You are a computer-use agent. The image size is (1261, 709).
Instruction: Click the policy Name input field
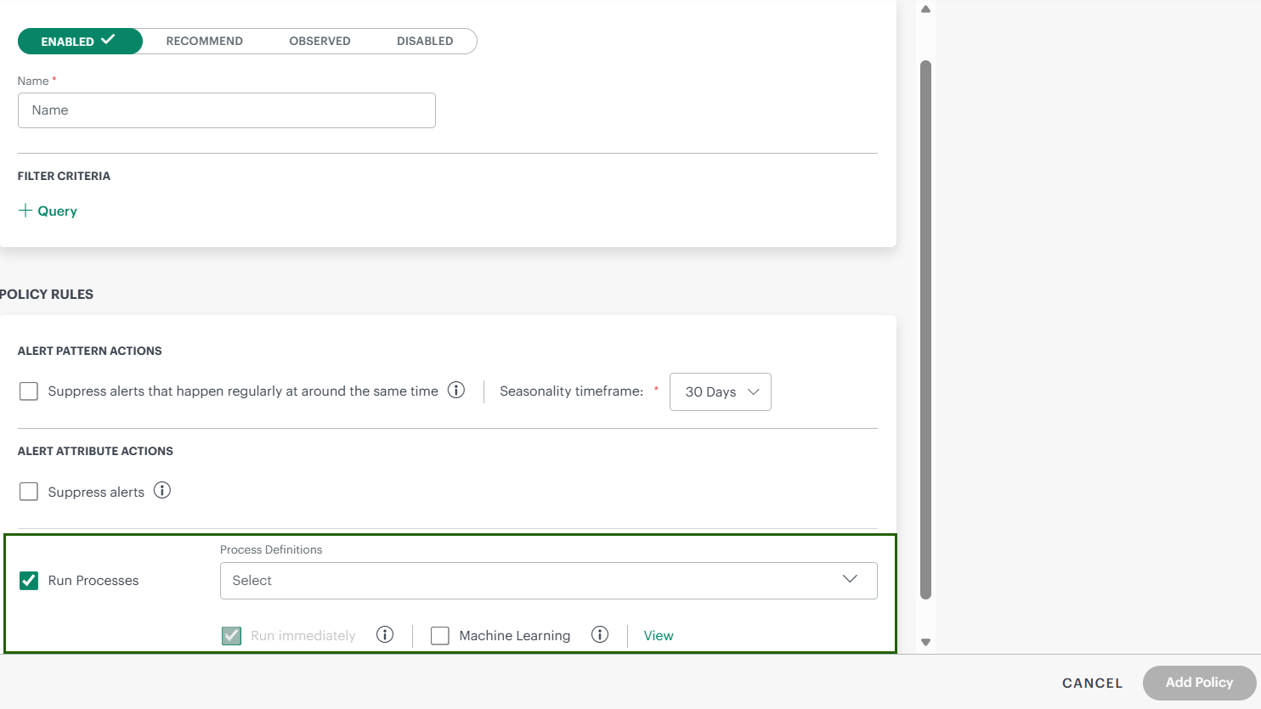pos(226,110)
